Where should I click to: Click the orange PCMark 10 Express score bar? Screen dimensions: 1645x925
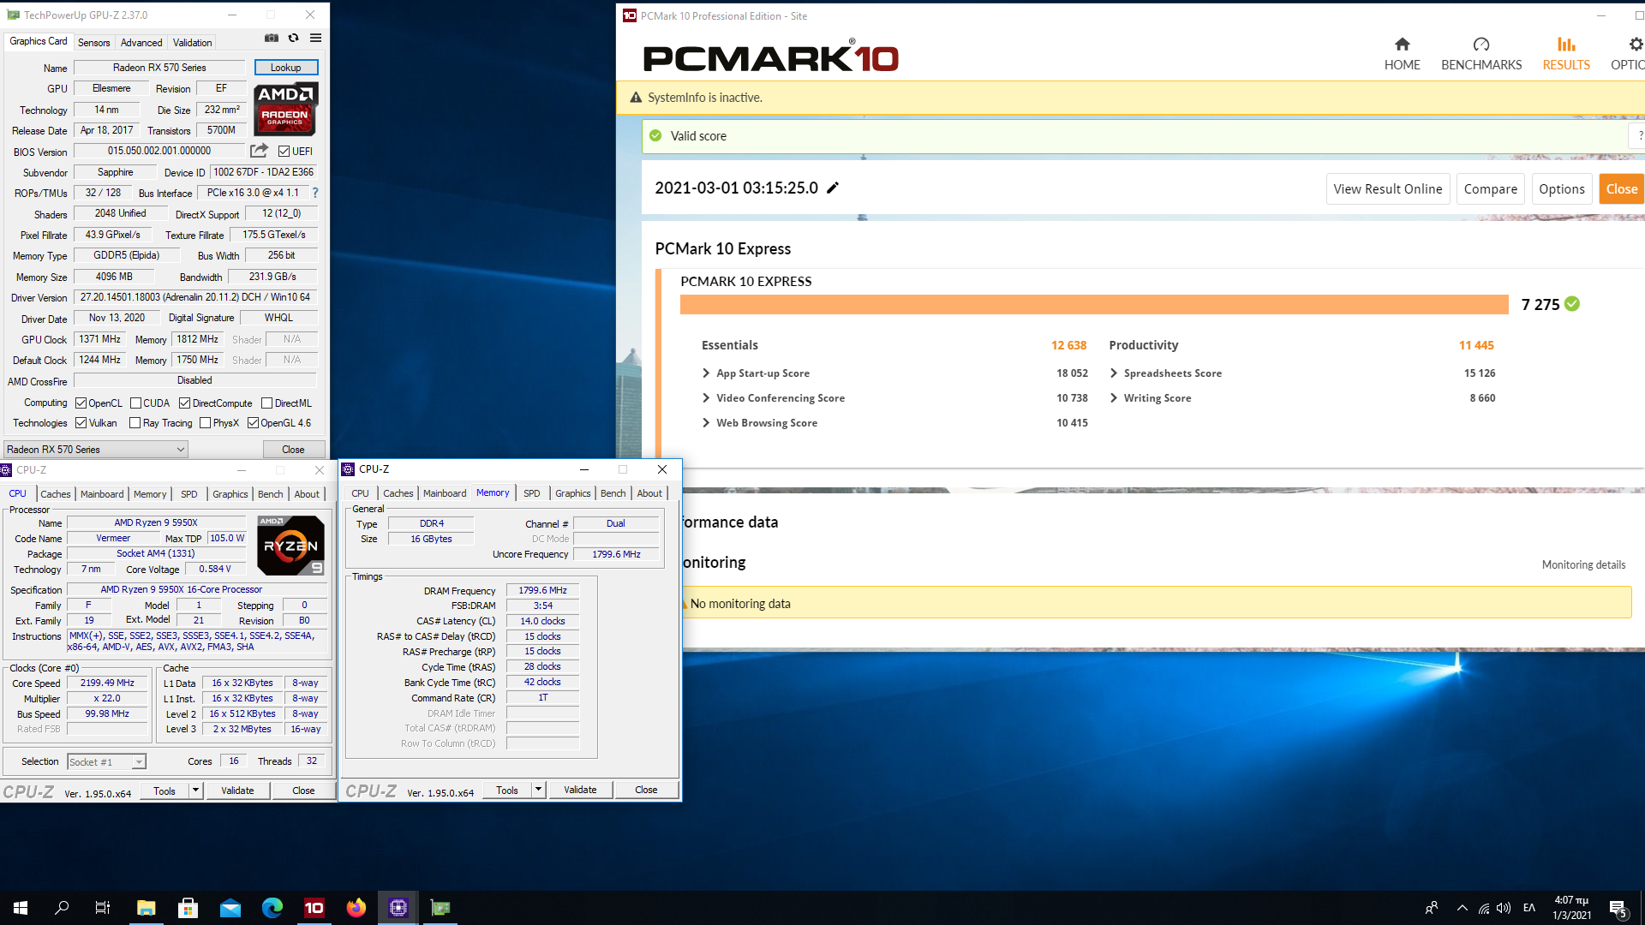click(1094, 305)
